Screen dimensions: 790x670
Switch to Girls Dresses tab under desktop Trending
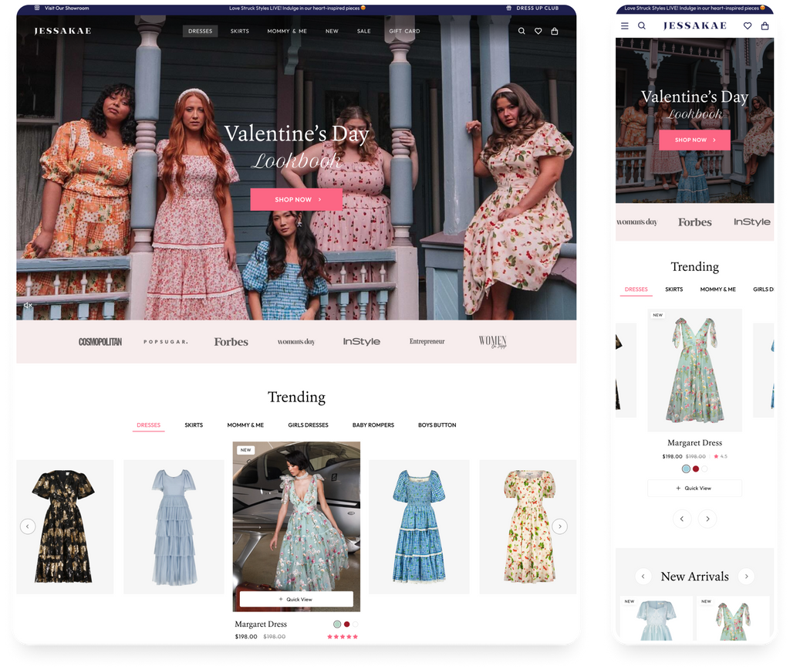(308, 425)
